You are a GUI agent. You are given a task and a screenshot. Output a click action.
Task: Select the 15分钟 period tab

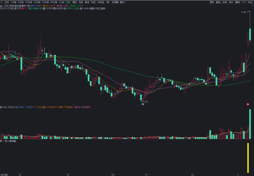coord(37,2)
